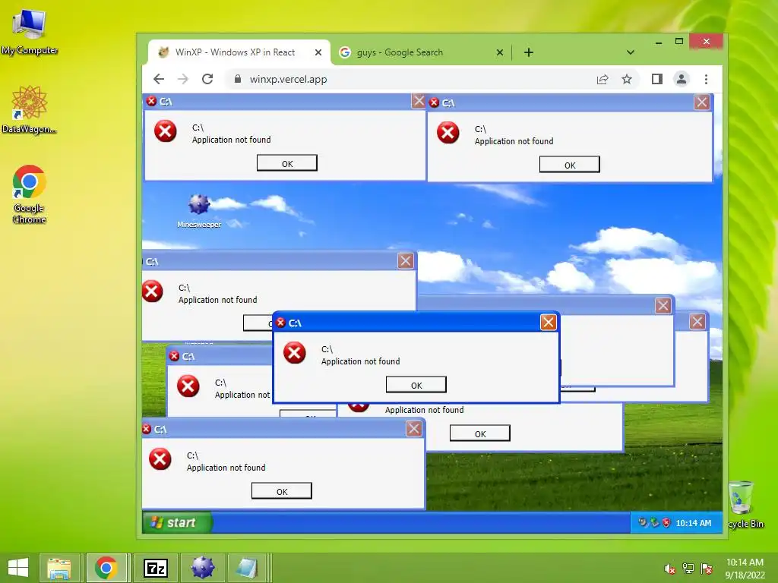The height and width of the screenshot is (583, 778).
Task: Open the Windows Start button
Action: 18,568
